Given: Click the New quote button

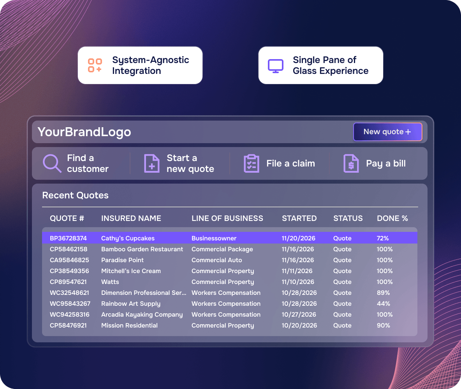Looking at the screenshot, I should (387, 131).
